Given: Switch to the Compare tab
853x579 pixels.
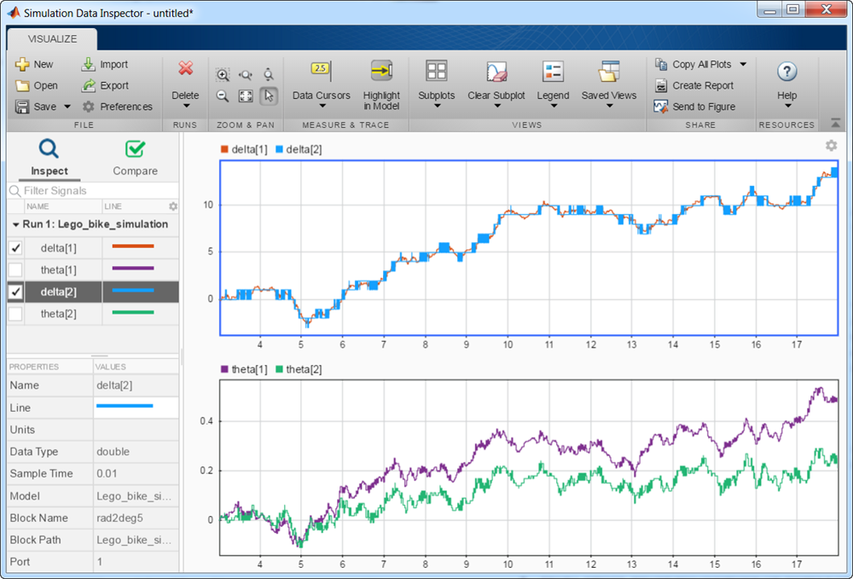Looking at the screenshot, I should [135, 158].
